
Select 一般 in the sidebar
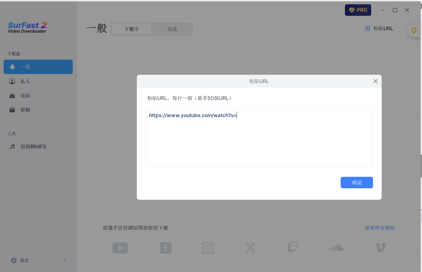(38, 67)
